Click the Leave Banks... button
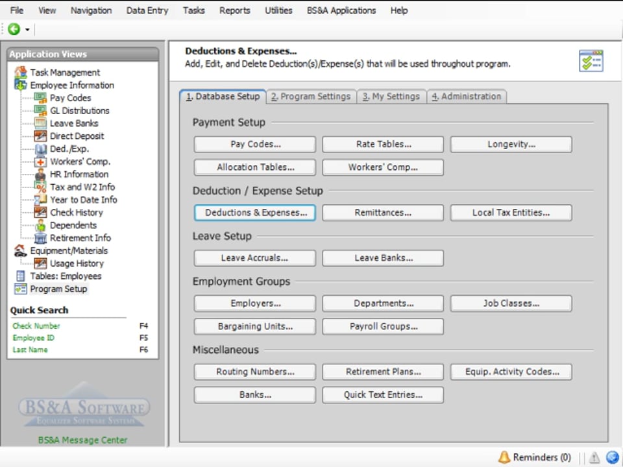Image resolution: width=623 pixels, height=467 pixels. tap(383, 257)
